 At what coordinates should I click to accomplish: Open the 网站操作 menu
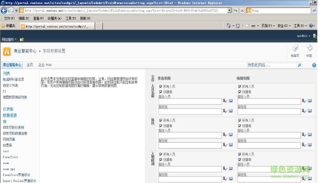9,39
